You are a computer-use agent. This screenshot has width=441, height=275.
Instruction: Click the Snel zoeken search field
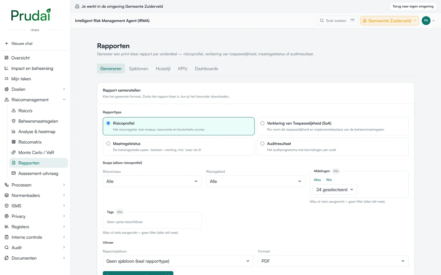[337, 21]
